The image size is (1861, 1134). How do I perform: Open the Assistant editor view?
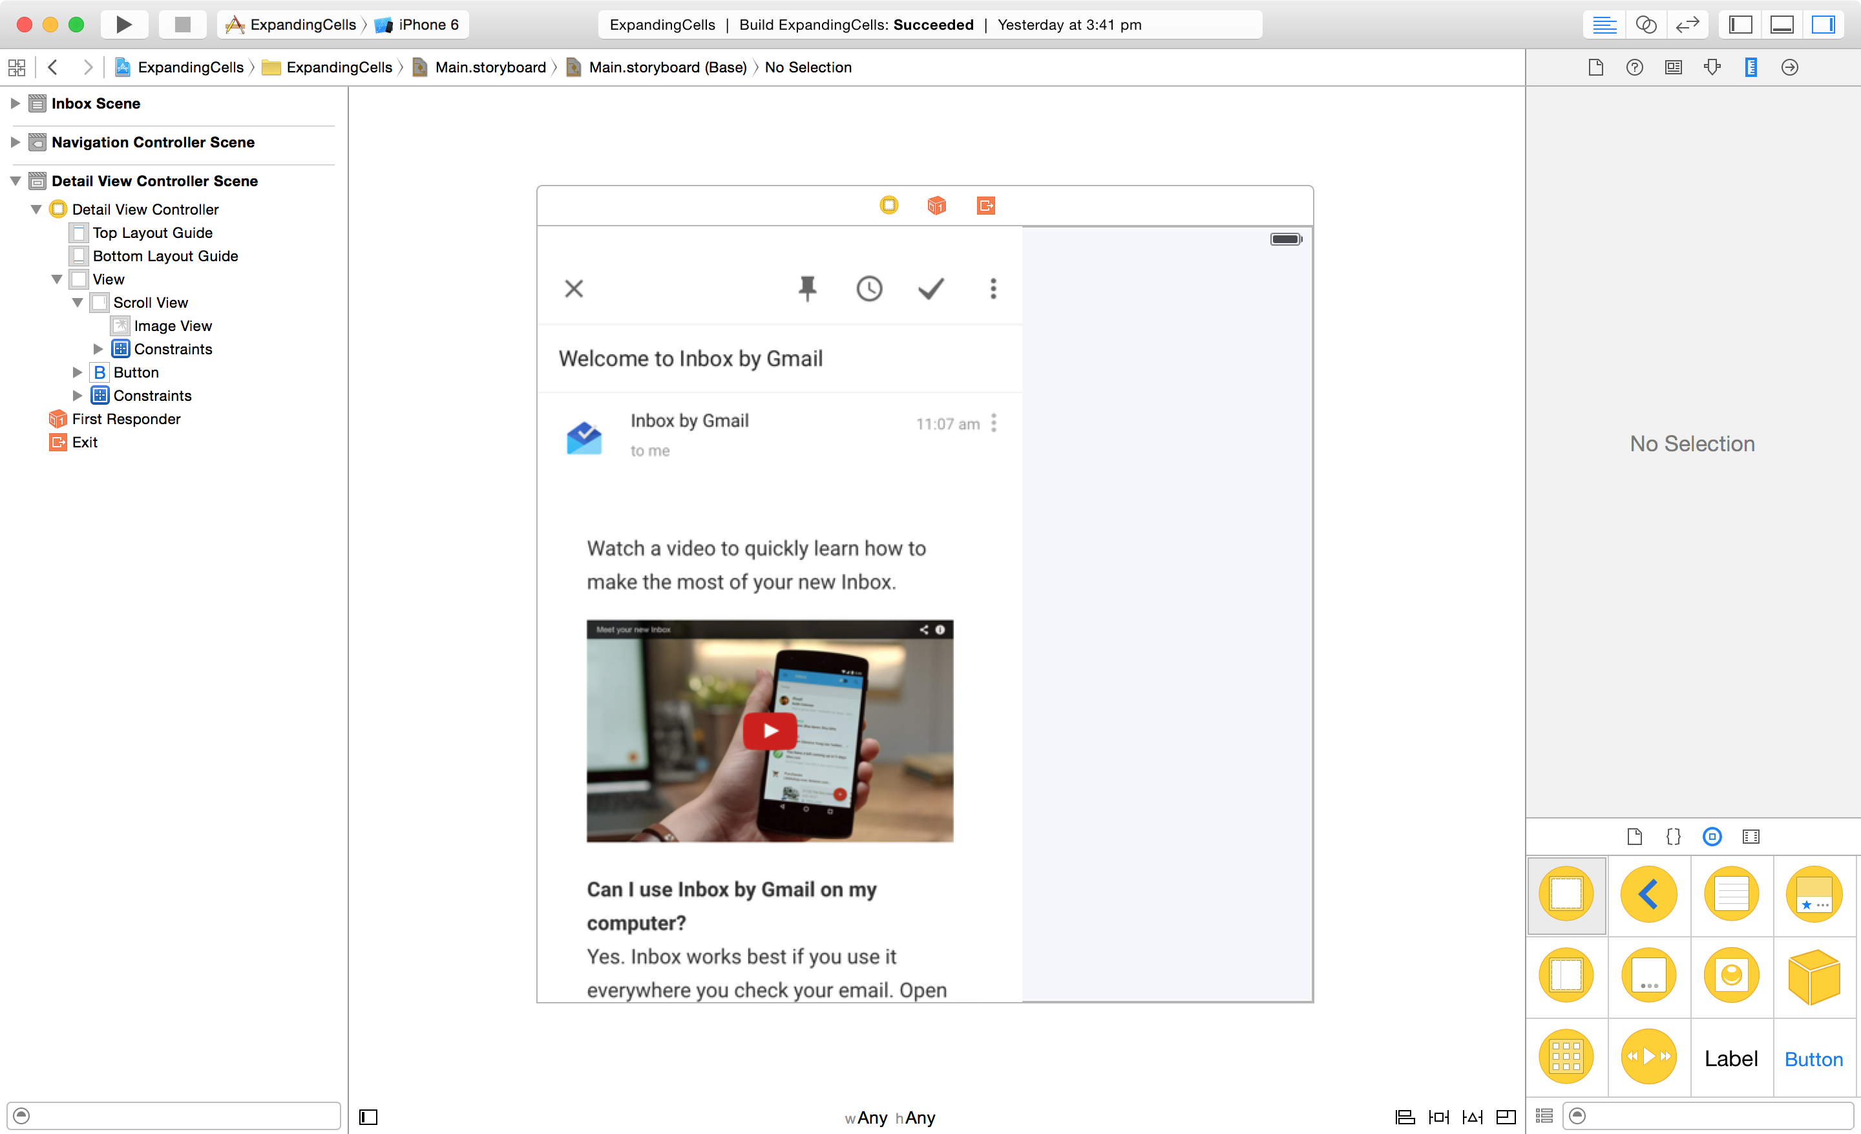[1646, 24]
